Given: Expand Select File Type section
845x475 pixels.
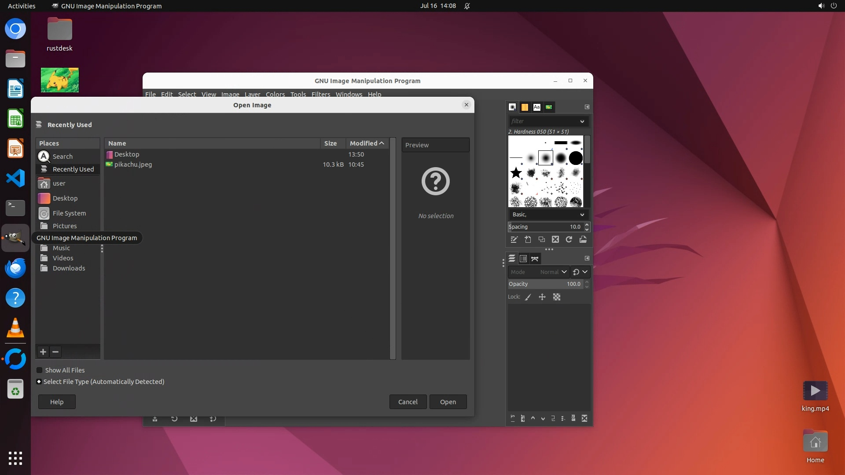Looking at the screenshot, I should pos(39,382).
